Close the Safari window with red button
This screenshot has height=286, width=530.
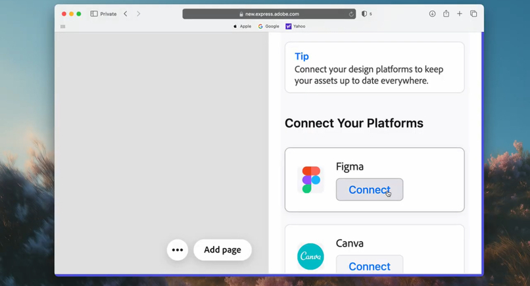pos(64,14)
